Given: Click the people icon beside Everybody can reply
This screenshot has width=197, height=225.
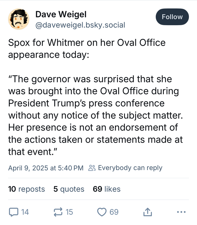Looking at the screenshot, I should point(92,168).
